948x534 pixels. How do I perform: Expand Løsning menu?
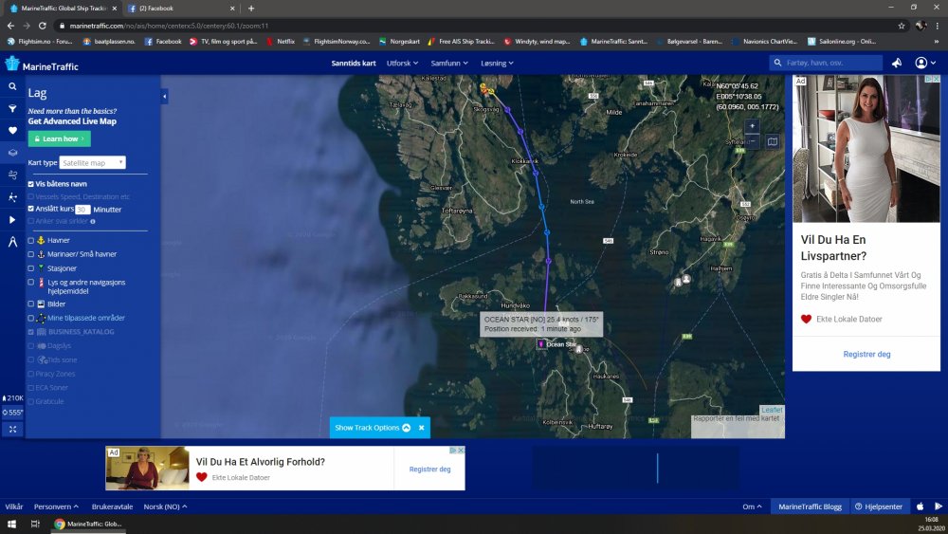(x=497, y=63)
